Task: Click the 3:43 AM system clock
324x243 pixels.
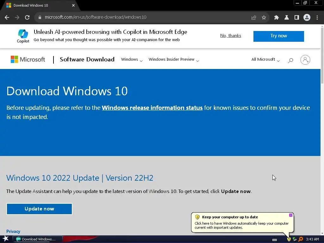Action: point(312,239)
